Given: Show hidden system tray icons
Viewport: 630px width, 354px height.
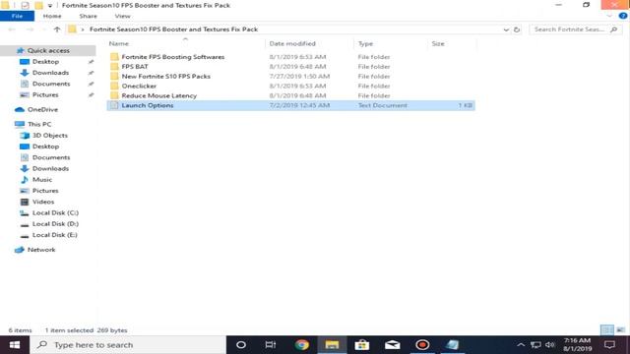Looking at the screenshot, I should point(521,345).
